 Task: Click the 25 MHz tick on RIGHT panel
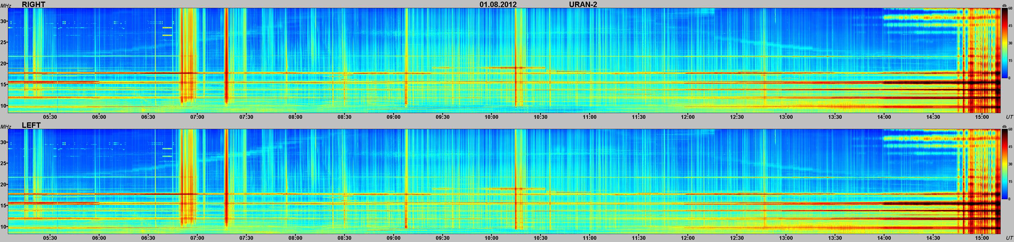(x=4, y=43)
